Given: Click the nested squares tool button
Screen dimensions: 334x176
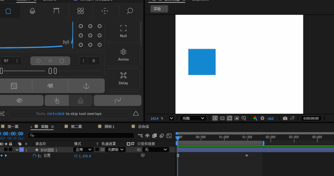Looking at the screenshot, I should 14,86.
